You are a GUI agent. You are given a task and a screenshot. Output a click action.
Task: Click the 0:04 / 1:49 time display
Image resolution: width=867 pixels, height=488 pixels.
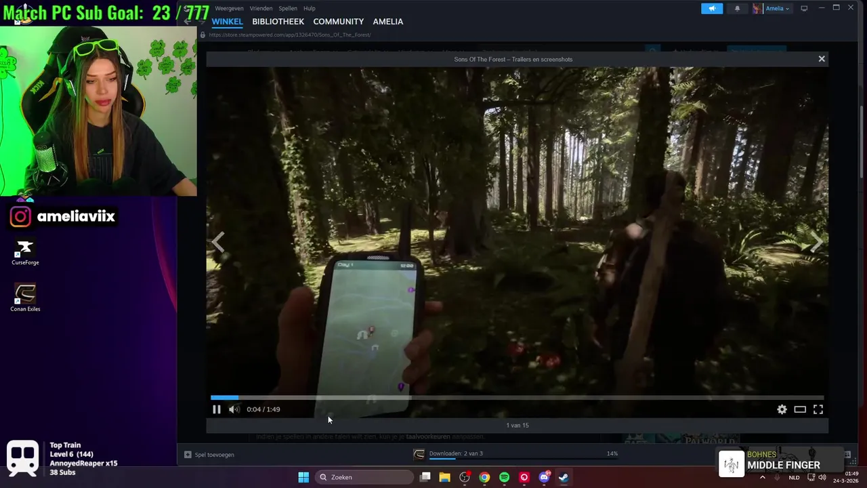[263, 409]
